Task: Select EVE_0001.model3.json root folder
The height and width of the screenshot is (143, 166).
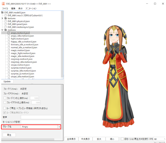Action: click(15, 12)
